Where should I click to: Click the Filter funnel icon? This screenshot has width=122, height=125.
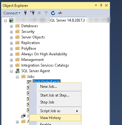click(x=46, y=13)
